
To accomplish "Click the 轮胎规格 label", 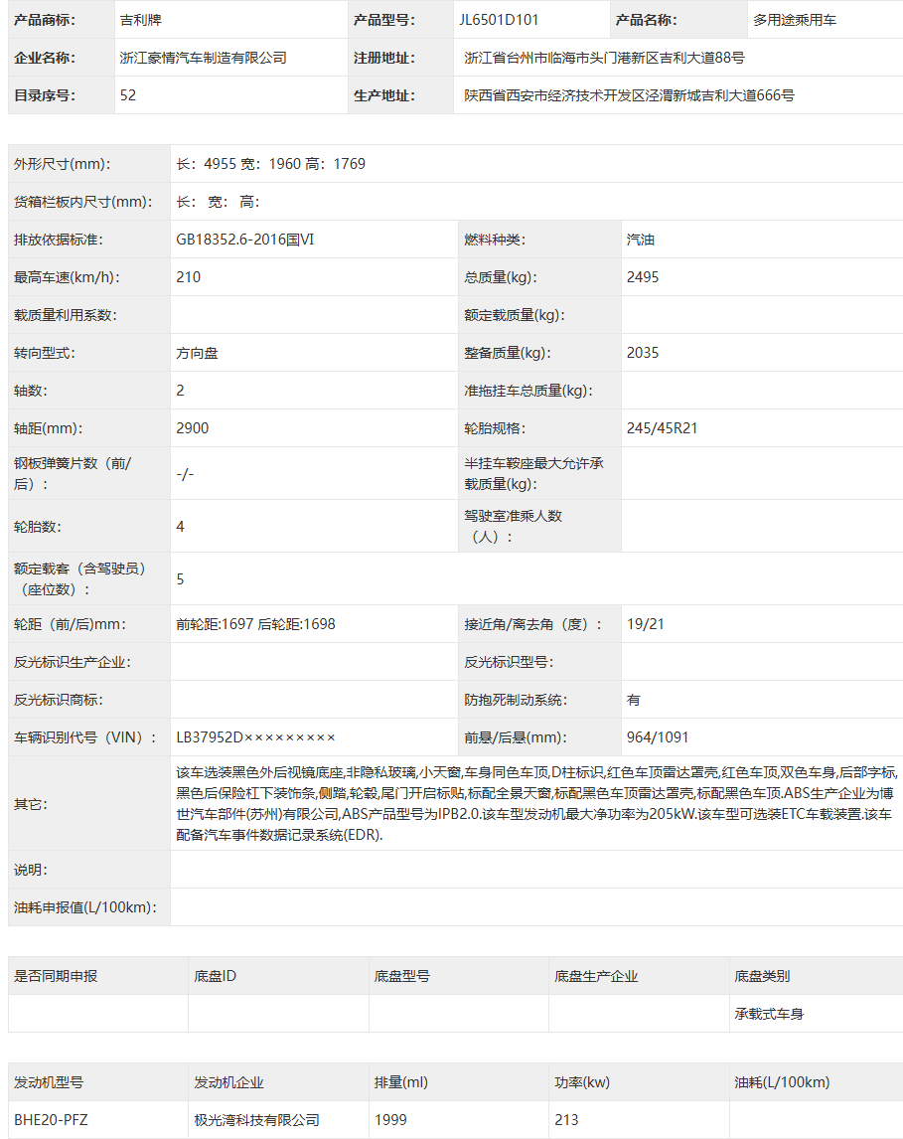I will click(495, 428).
